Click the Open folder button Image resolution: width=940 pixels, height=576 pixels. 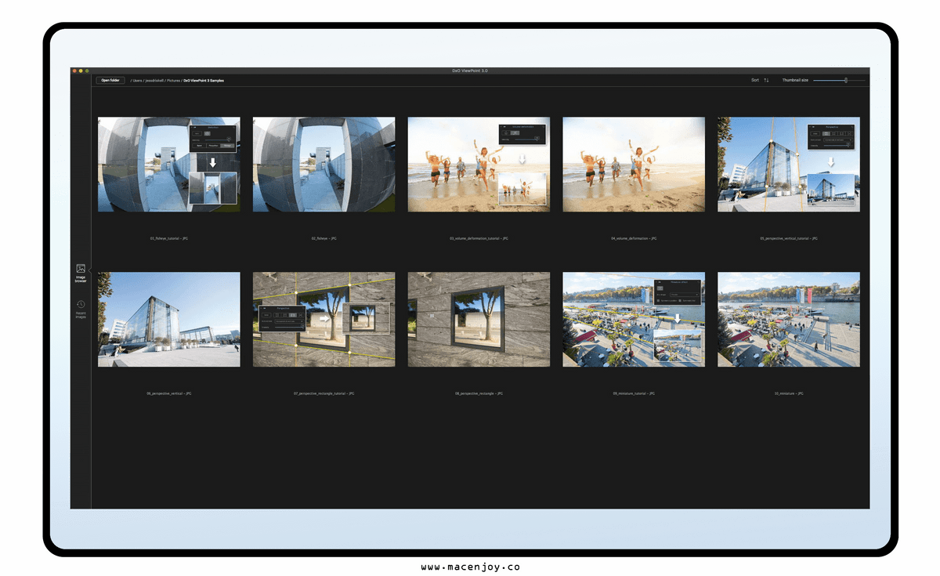click(110, 80)
